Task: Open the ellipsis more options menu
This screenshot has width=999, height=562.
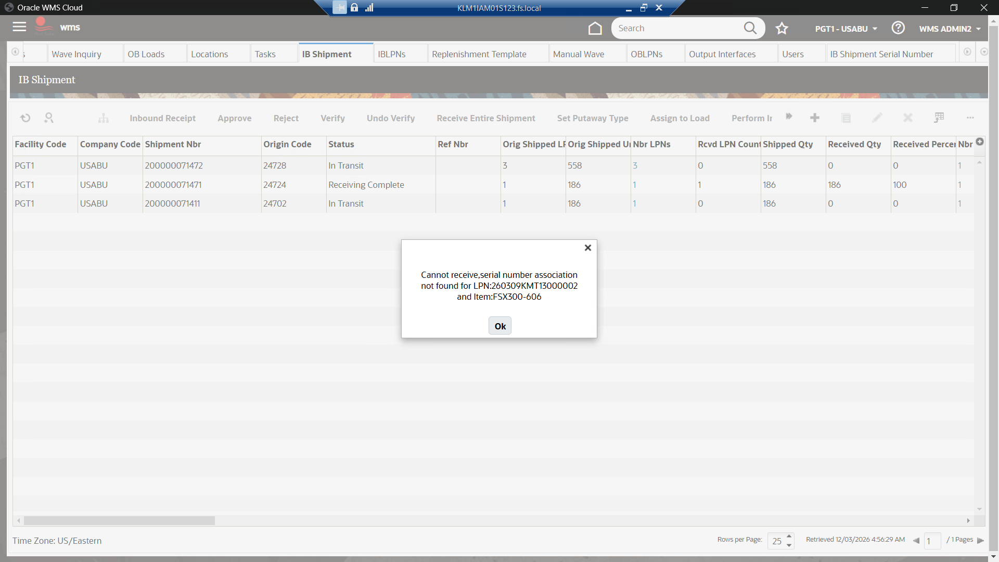Action: point(970,118)
